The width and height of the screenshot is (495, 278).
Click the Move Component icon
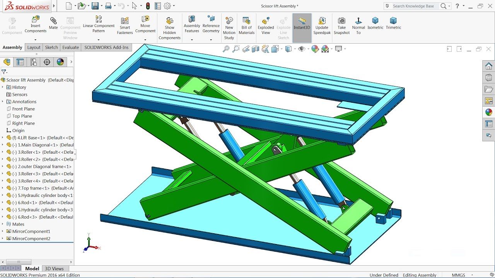tap(145, 19)
